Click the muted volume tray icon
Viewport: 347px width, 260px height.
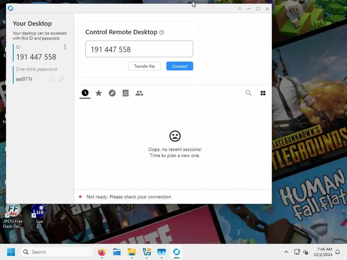coord(306,252)
